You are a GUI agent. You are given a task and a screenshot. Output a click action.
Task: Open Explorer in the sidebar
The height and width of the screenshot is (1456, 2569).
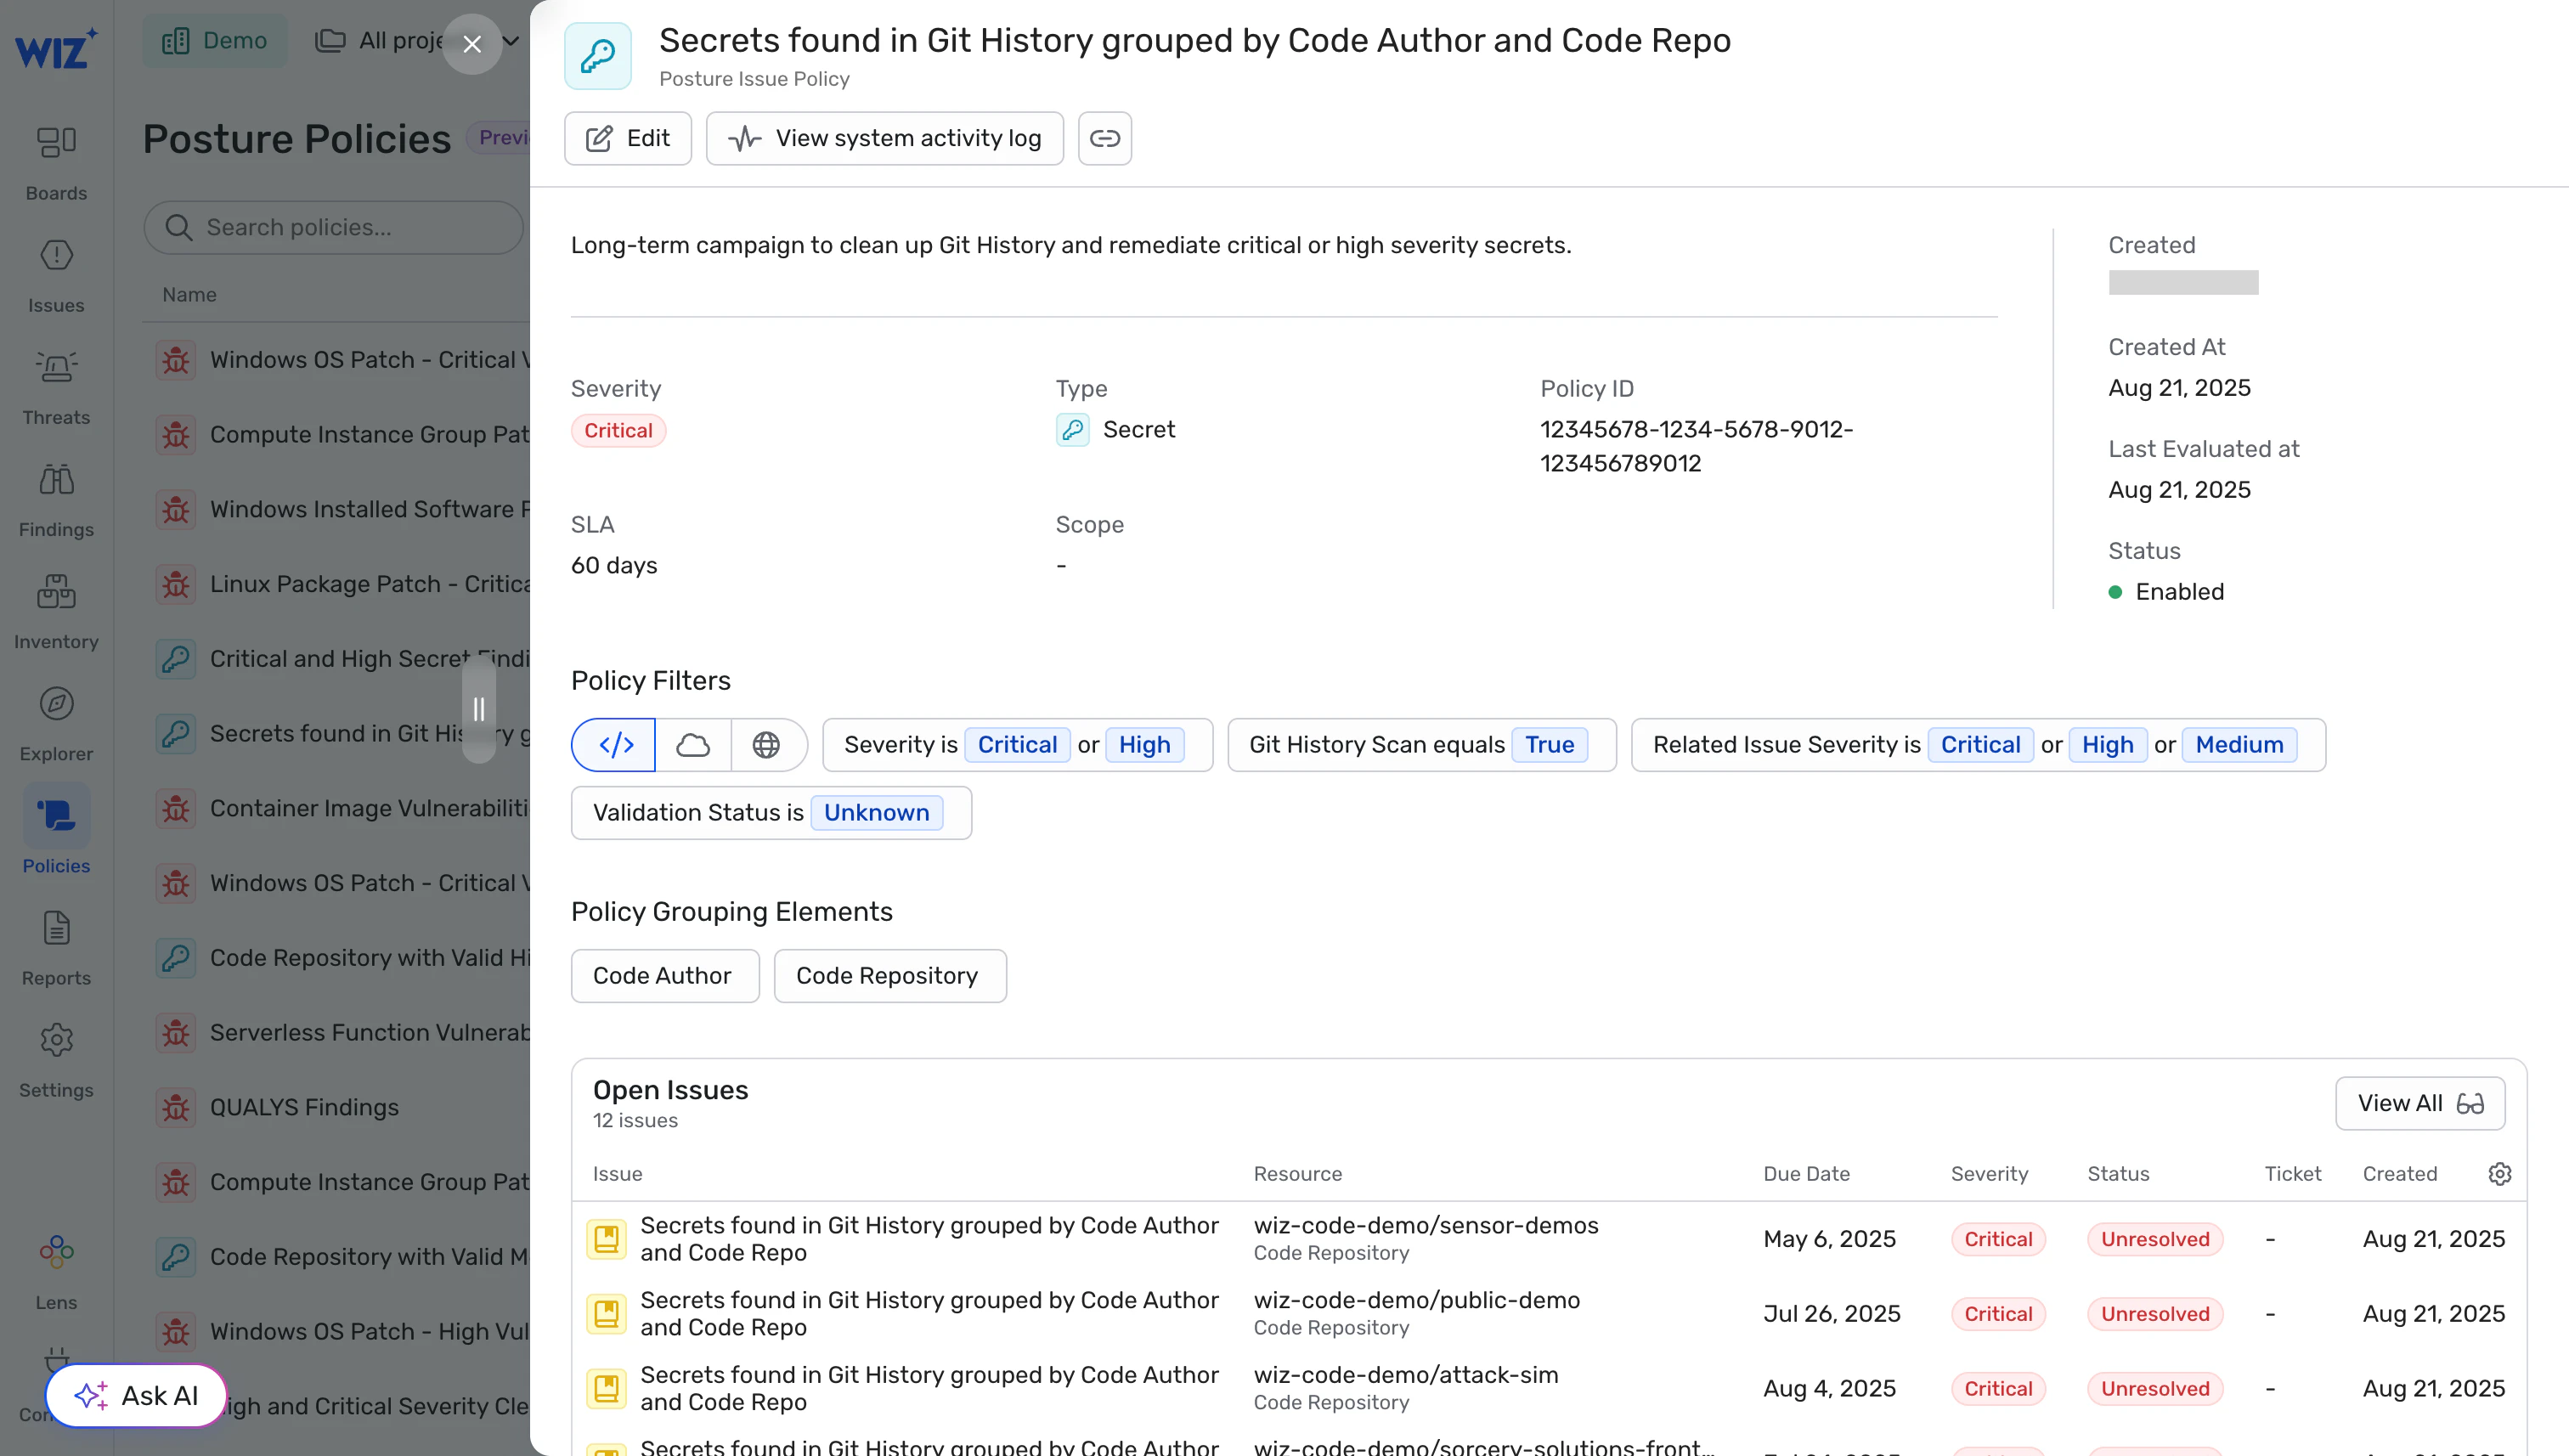(x=56, y=722)
